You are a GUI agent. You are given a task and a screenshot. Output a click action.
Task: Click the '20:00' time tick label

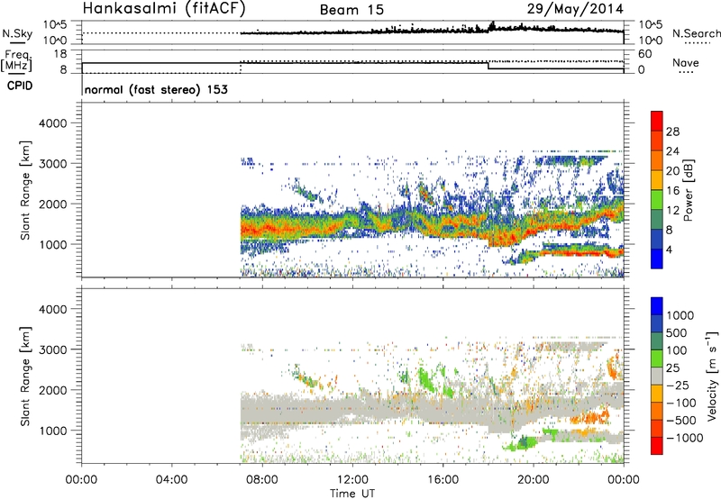tap(533, 480)
